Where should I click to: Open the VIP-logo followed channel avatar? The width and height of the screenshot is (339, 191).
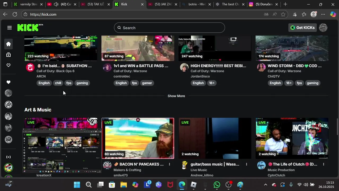8,105
